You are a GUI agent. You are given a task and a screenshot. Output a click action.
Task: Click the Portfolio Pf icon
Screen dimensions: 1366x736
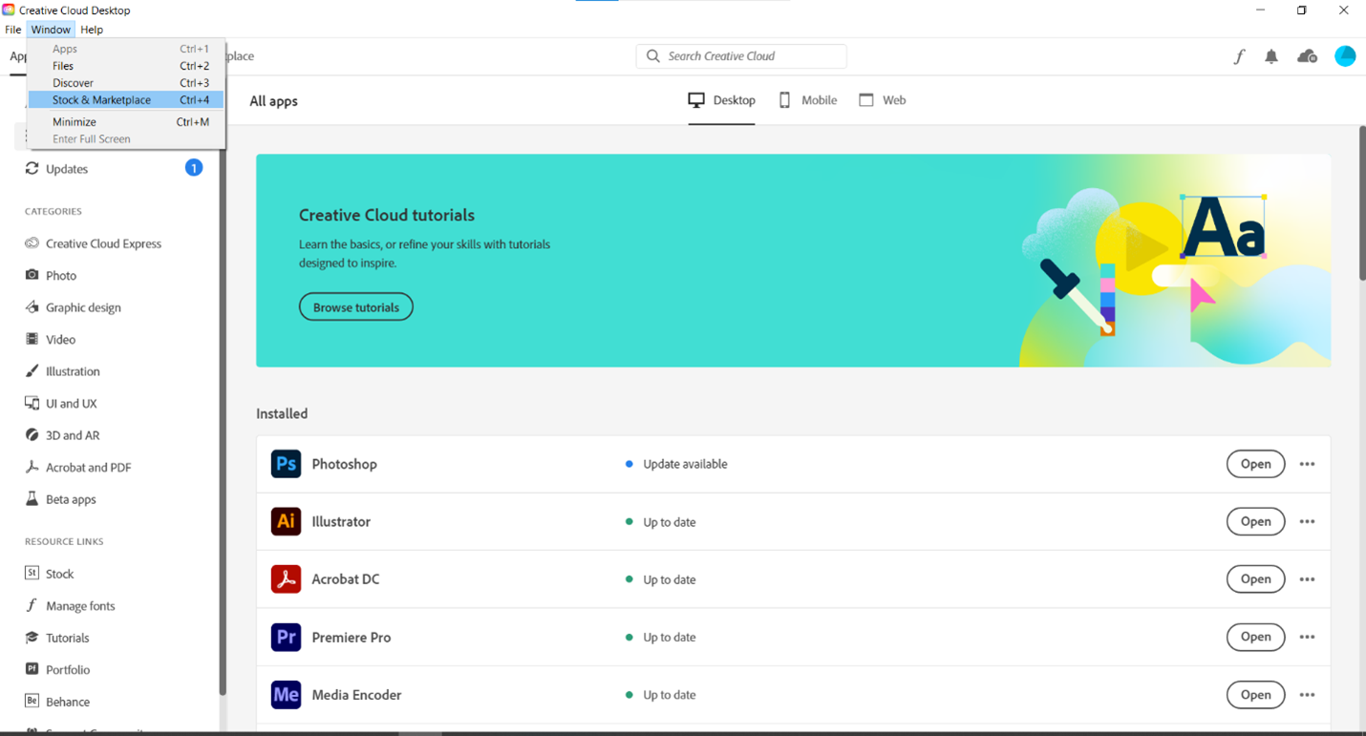[x=32, y=669]
